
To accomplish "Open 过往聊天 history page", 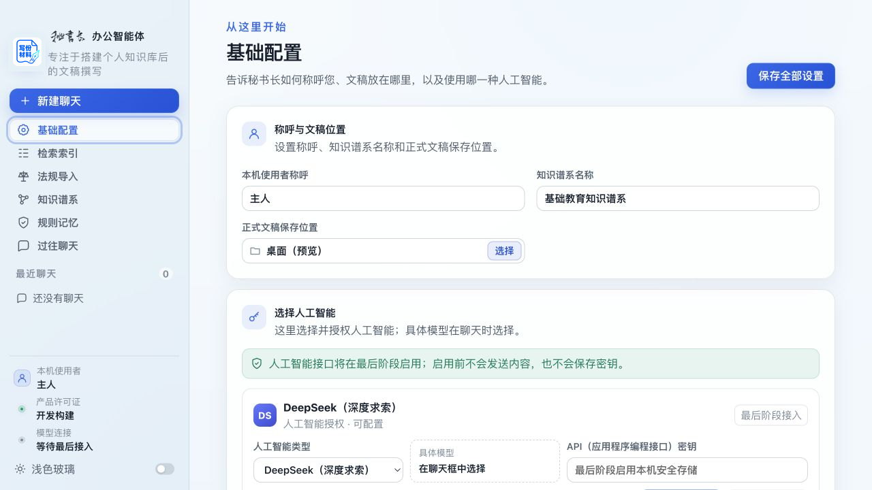I will (x=94, y=246).
